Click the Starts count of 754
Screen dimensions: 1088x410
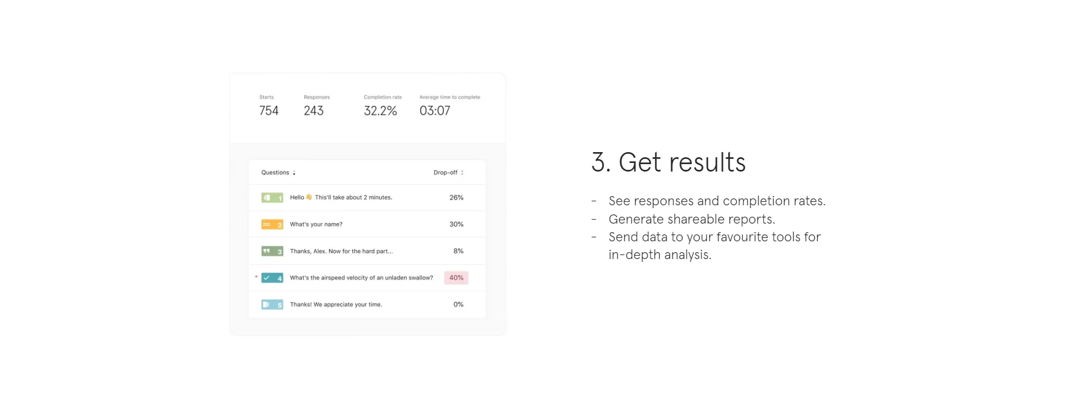click(x=269, y=111)
